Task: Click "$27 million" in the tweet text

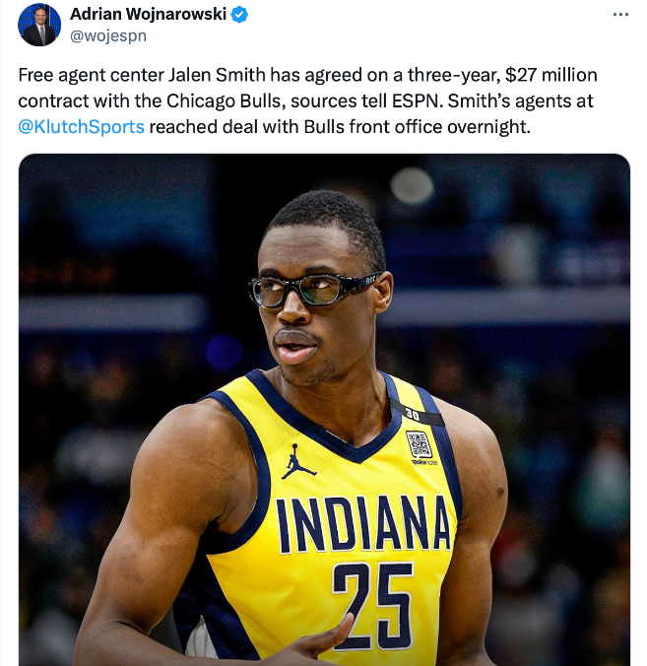Action: [x=551, y=75]
